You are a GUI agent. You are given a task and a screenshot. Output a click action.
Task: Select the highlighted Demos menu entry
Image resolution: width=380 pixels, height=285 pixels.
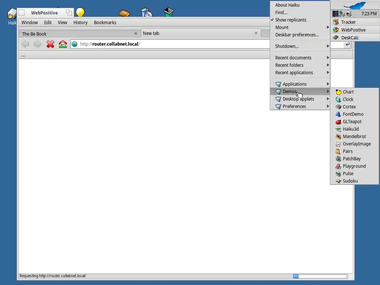(x=300, y=91)
